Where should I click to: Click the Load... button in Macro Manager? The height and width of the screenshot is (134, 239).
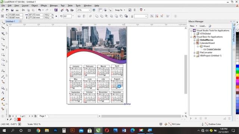click(x=203, y=26)
